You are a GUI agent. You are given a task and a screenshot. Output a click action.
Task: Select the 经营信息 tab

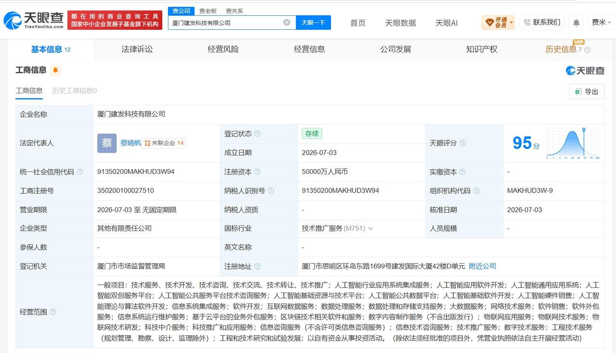309,49
